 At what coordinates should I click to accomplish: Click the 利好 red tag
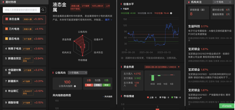point(89,85)
